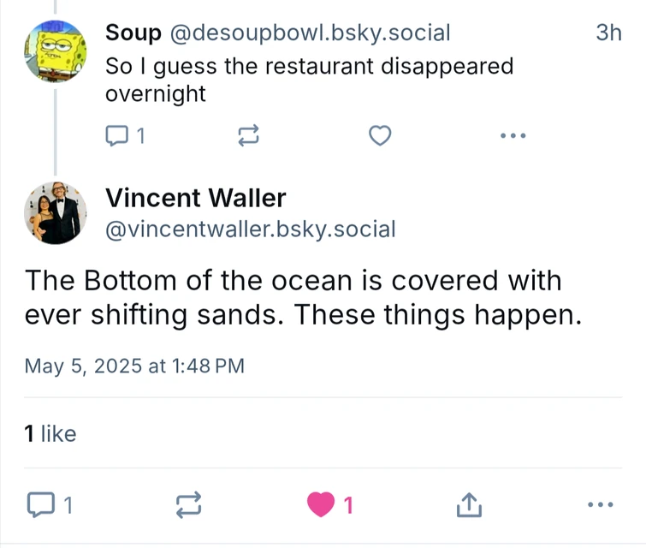The height and width of the screenshot is (548, 646).
Task: Repost Vincent Waller's post
Action: click(x=188, y=505)
